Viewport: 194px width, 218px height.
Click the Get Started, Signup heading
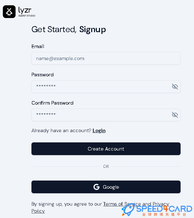tap(69, 29)
